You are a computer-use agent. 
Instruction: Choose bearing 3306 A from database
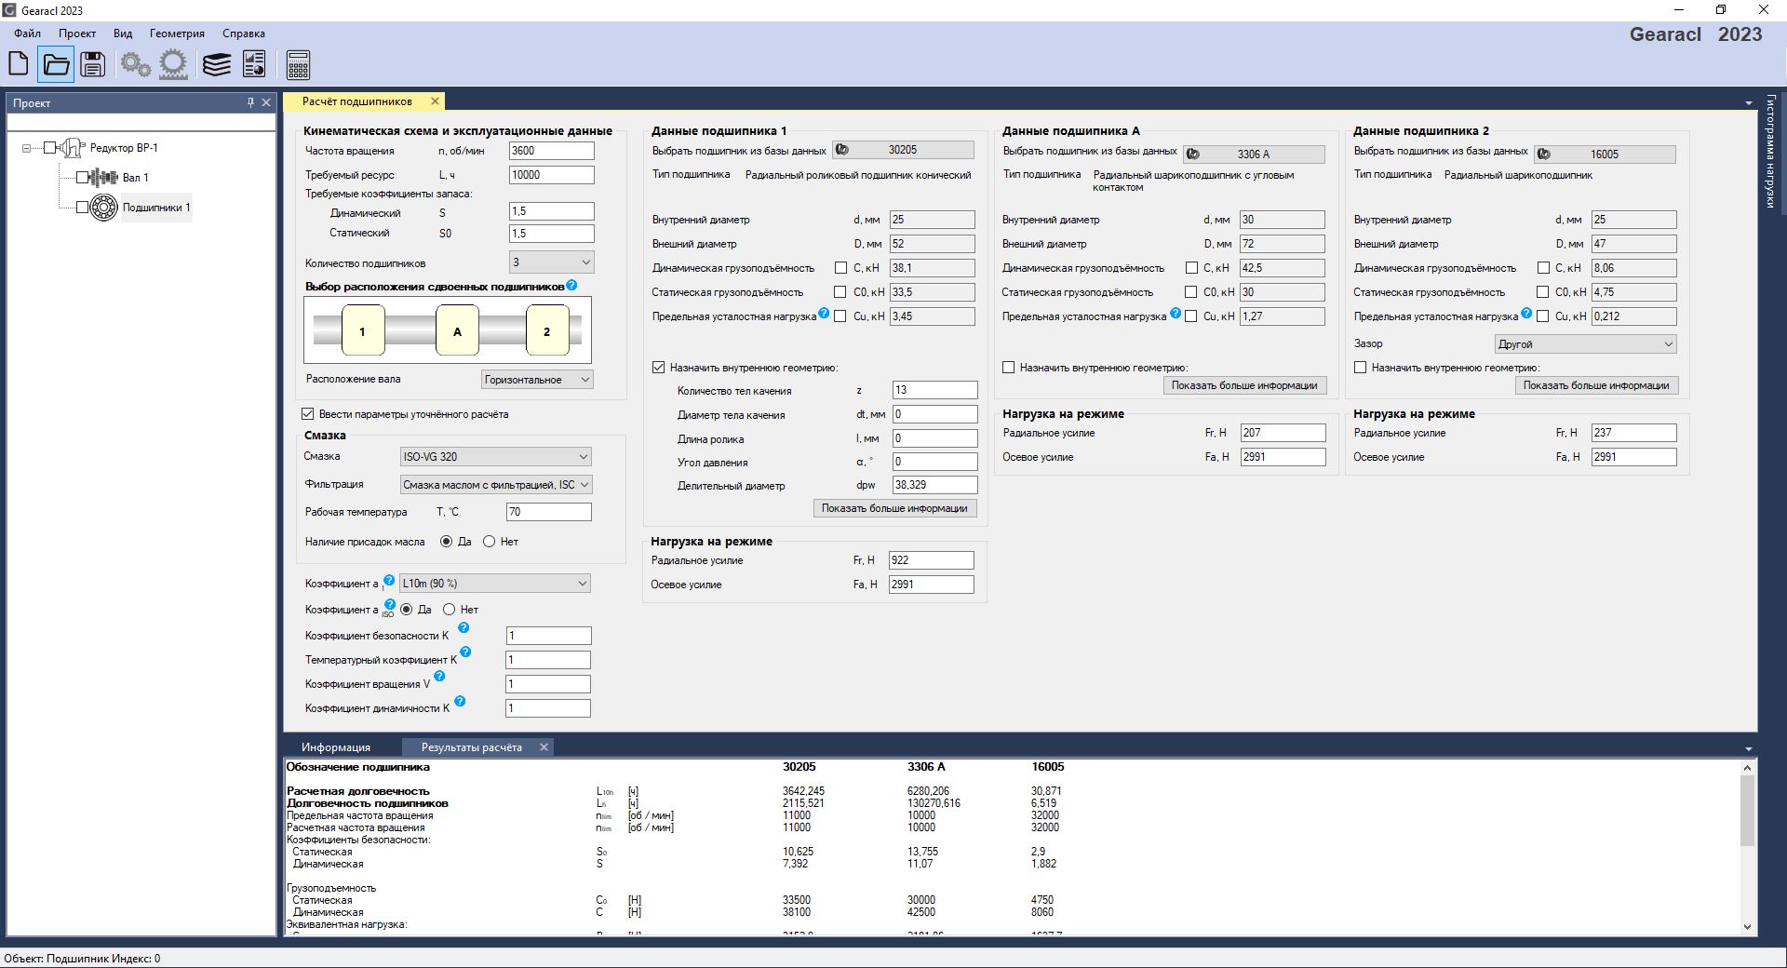click(x=1254, y=155)
